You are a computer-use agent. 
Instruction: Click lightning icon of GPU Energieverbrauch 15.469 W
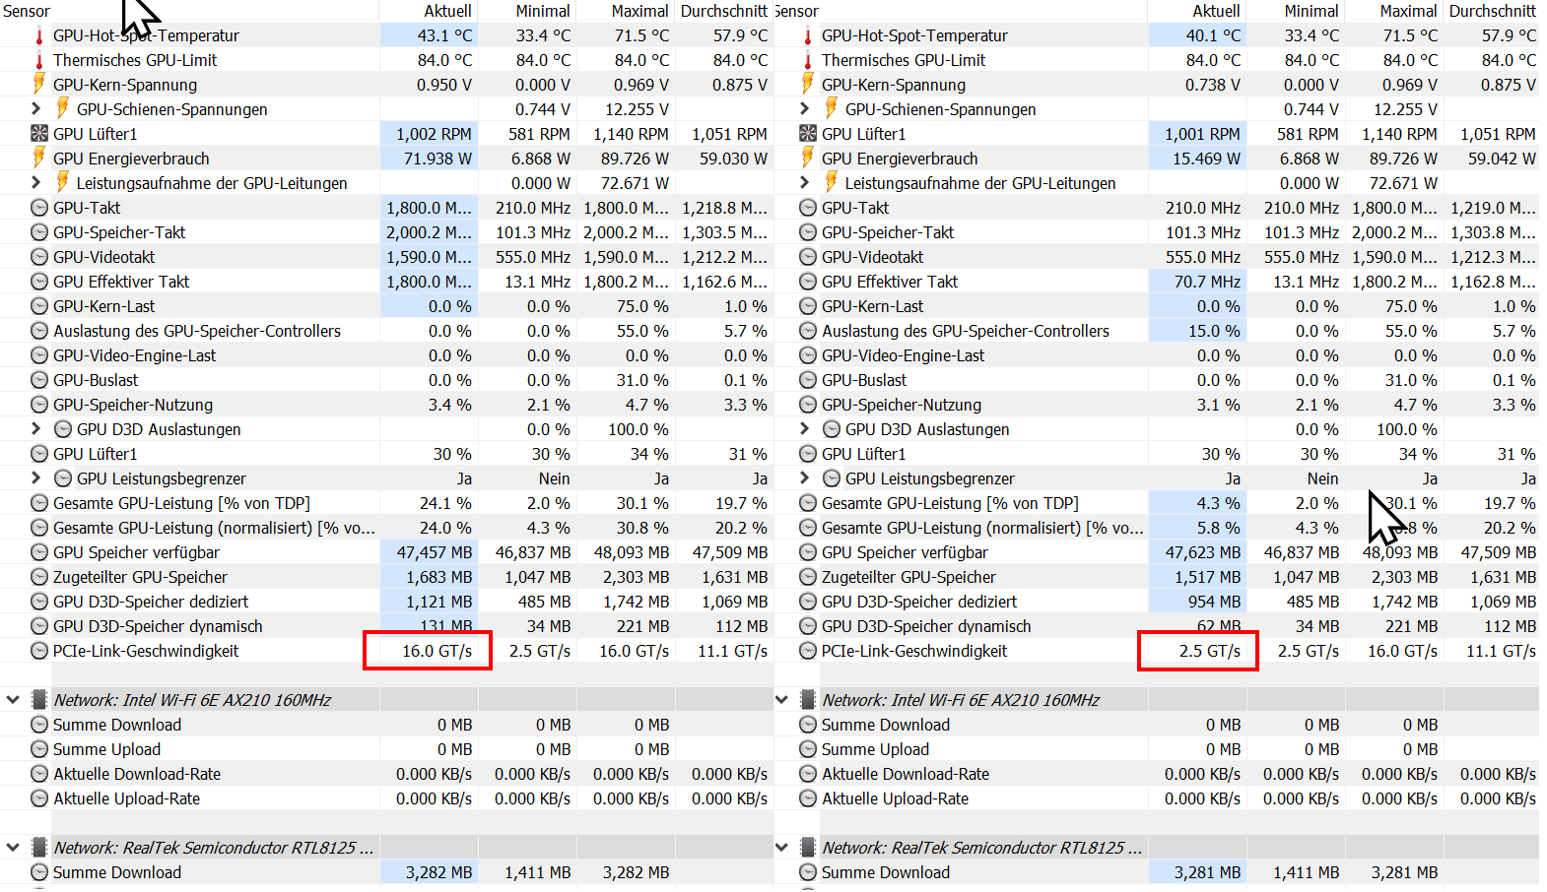808,158
